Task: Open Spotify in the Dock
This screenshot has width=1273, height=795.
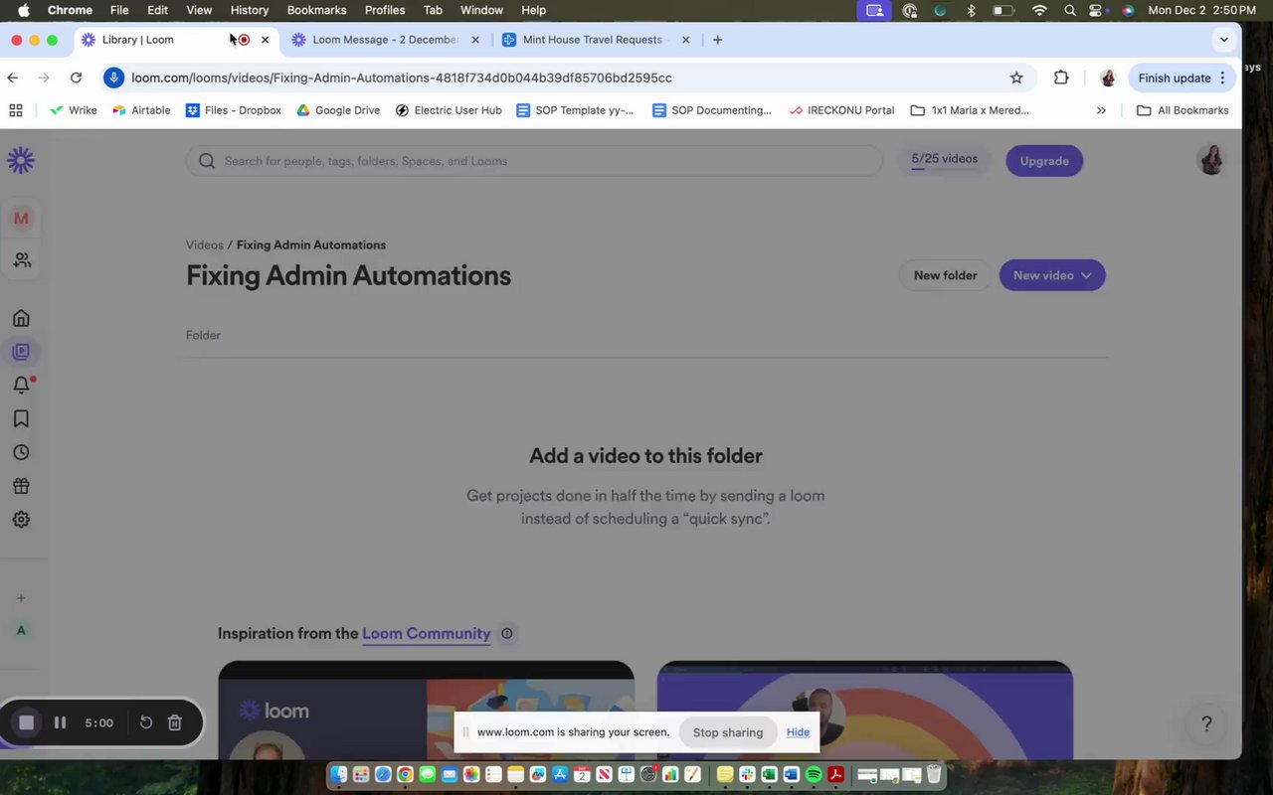Action: 814,774
